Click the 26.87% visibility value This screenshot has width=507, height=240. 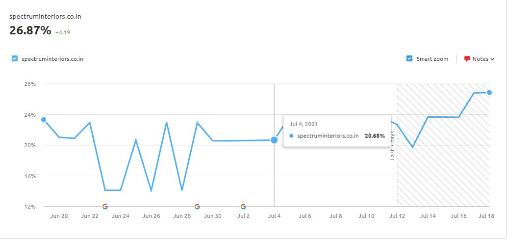30,30
